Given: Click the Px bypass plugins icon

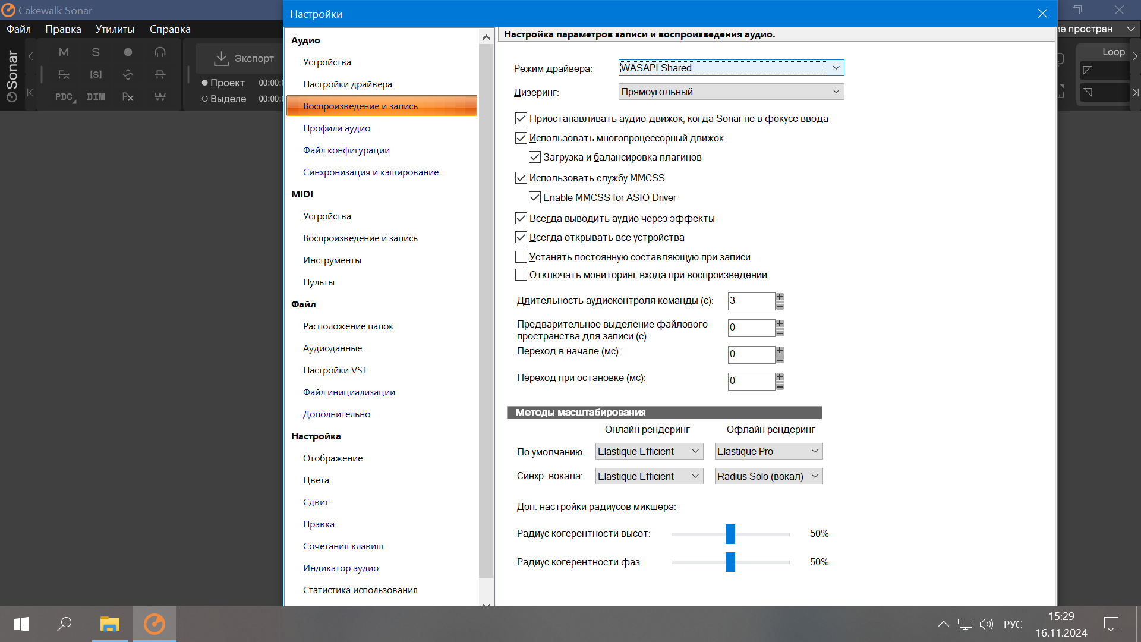Looking at the screenshot, I should point(128,96).
